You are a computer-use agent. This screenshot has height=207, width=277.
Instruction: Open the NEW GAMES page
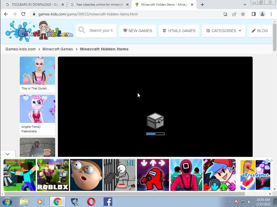(138, 31)
